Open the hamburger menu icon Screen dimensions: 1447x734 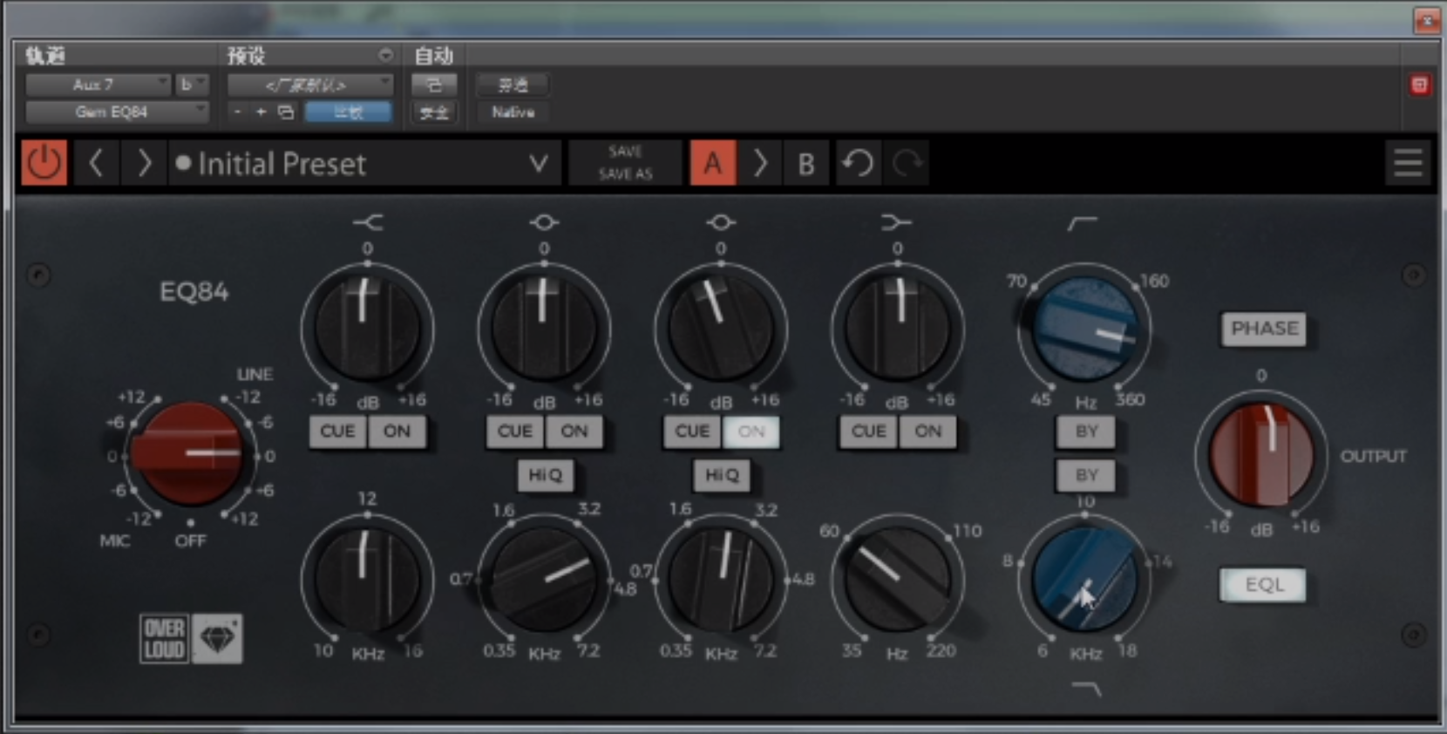tap(1407, 163)
